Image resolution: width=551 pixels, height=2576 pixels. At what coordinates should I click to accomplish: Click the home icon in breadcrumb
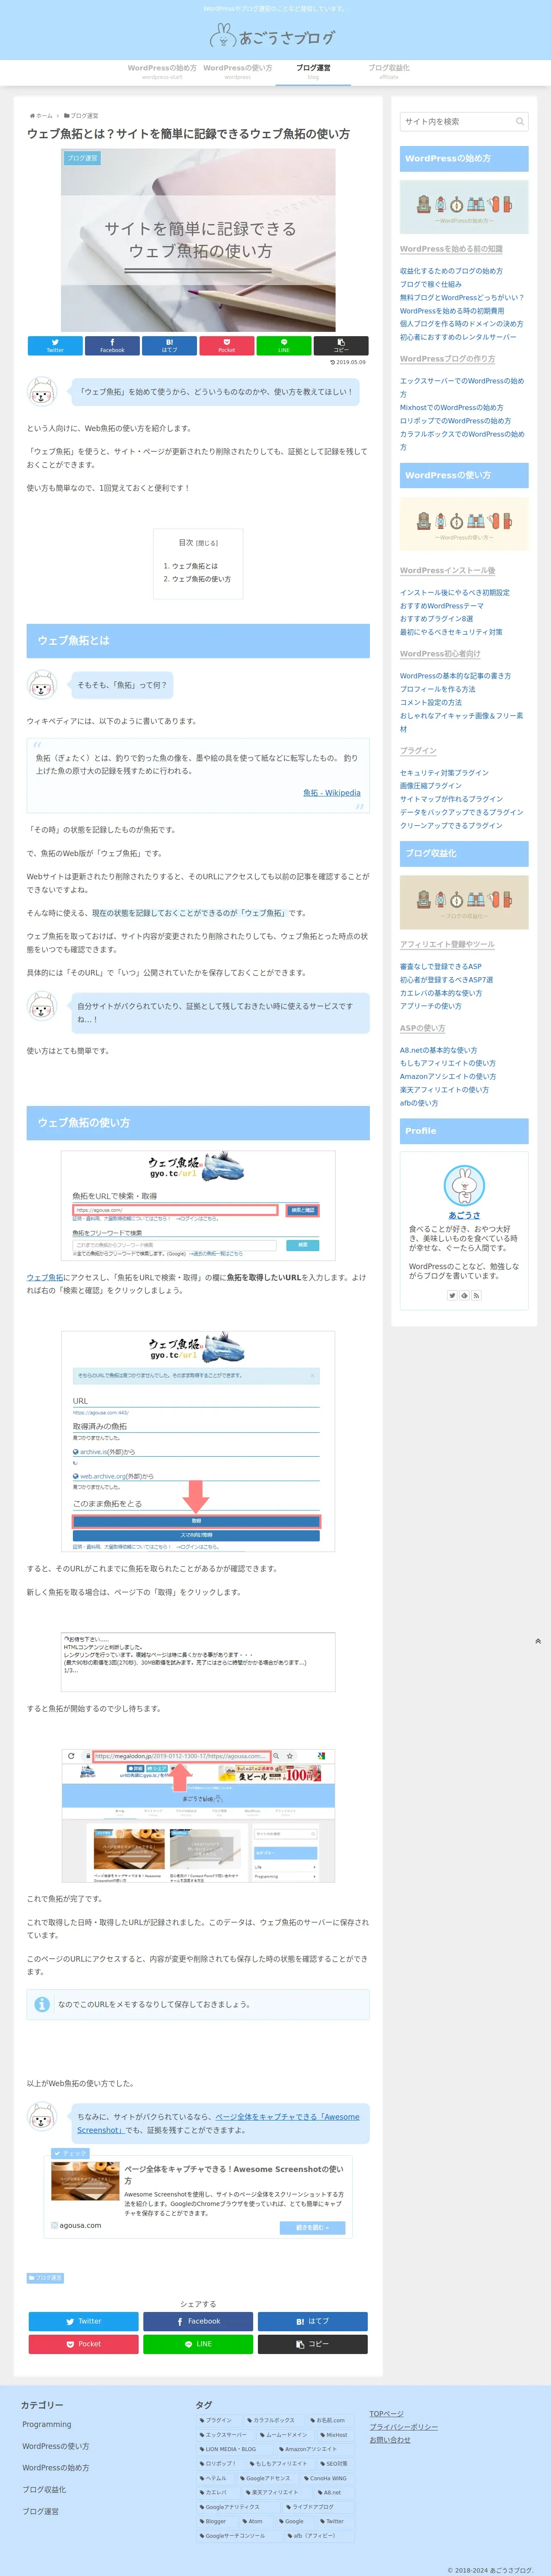click(33, 116)
